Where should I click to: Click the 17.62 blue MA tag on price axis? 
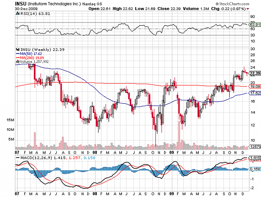(255, 93)
